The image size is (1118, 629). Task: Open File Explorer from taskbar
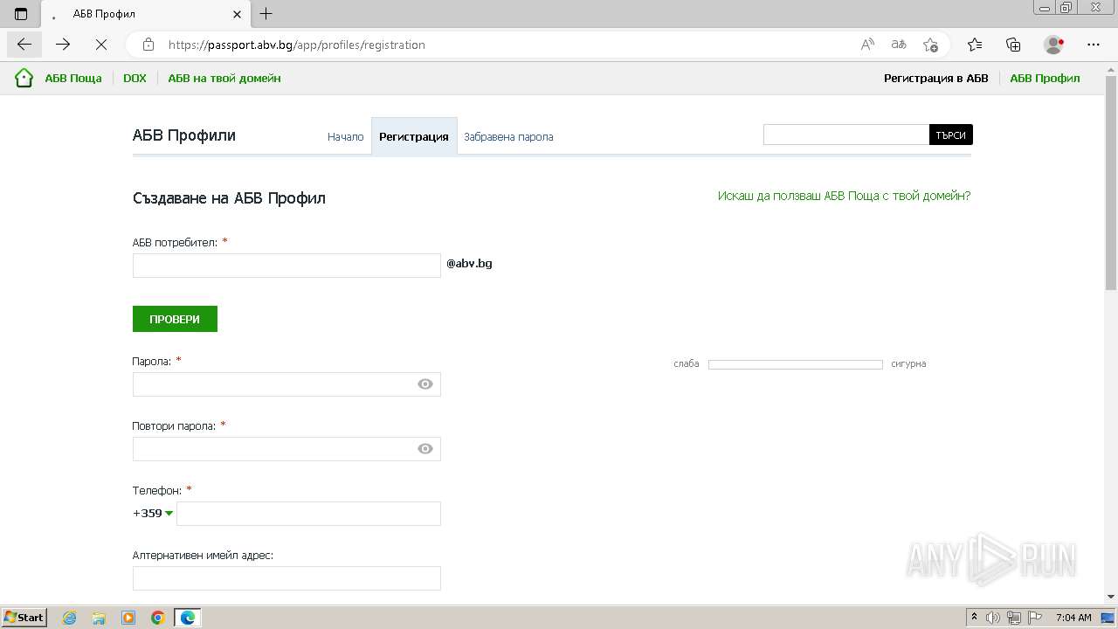(99, 618)
